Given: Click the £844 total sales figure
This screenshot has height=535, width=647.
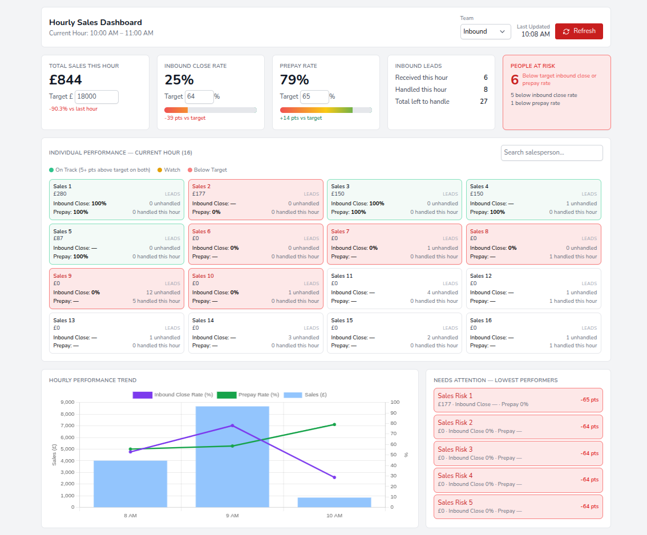Looking at the screenshot, I should (66, 80).
